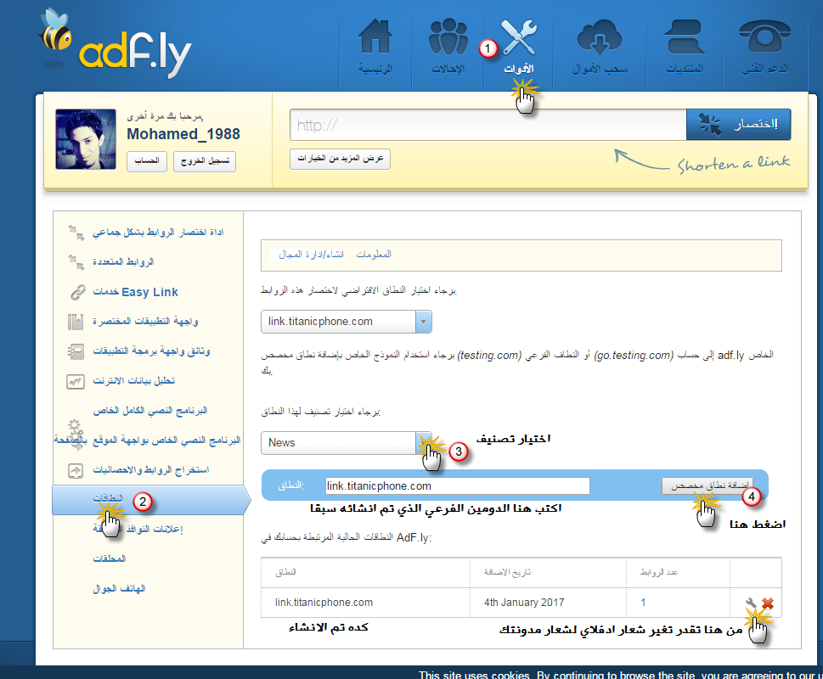This screenshot has height=679, width=823.
Task: Click the logout (تسجيل الخروج) button
Action: pyautogui.click(x=205, y=161)
